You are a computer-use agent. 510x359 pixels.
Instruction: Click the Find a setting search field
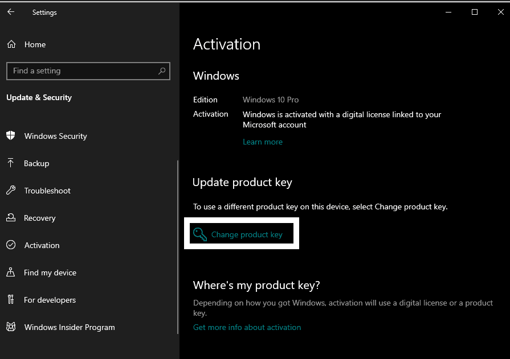click(x=88, y=71)
